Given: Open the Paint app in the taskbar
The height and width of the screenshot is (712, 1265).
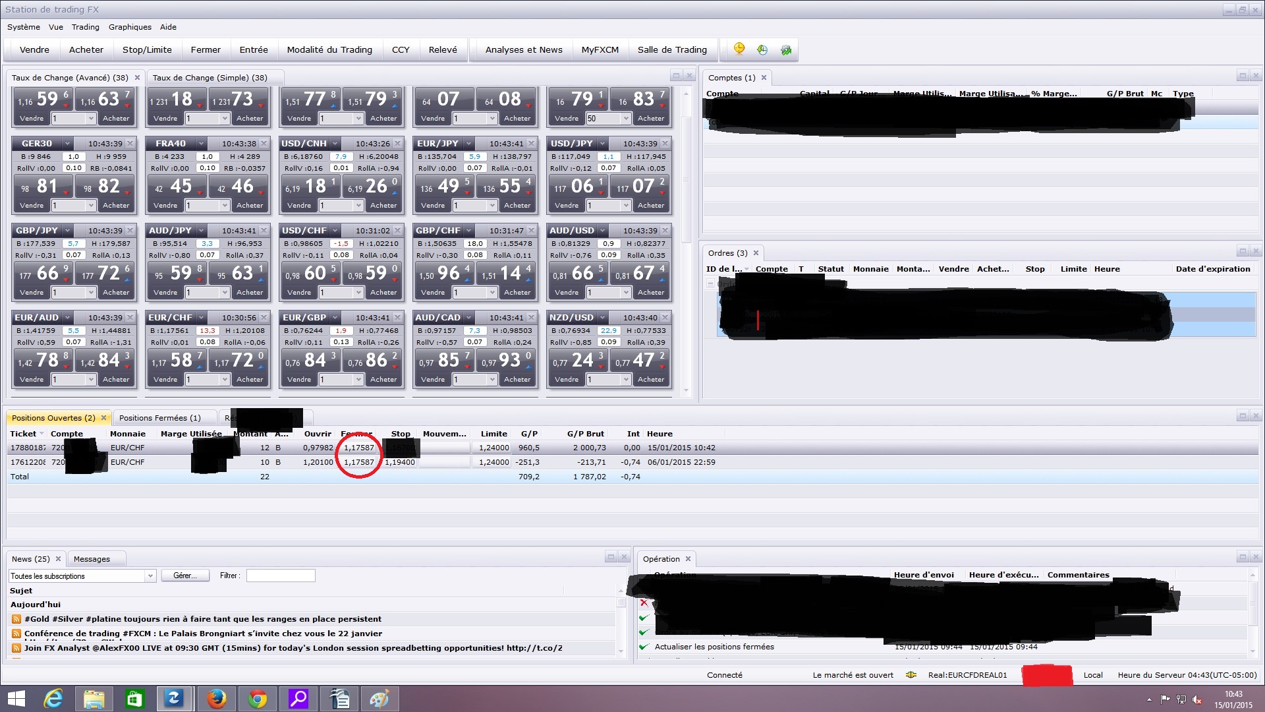Looking at the screenshot, I should 379,698.
